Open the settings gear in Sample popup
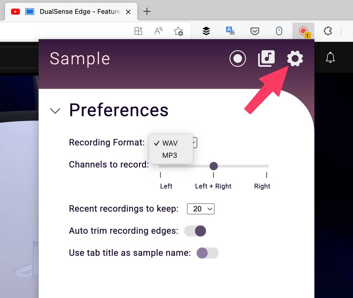353x298 pixels. [295, 58]
